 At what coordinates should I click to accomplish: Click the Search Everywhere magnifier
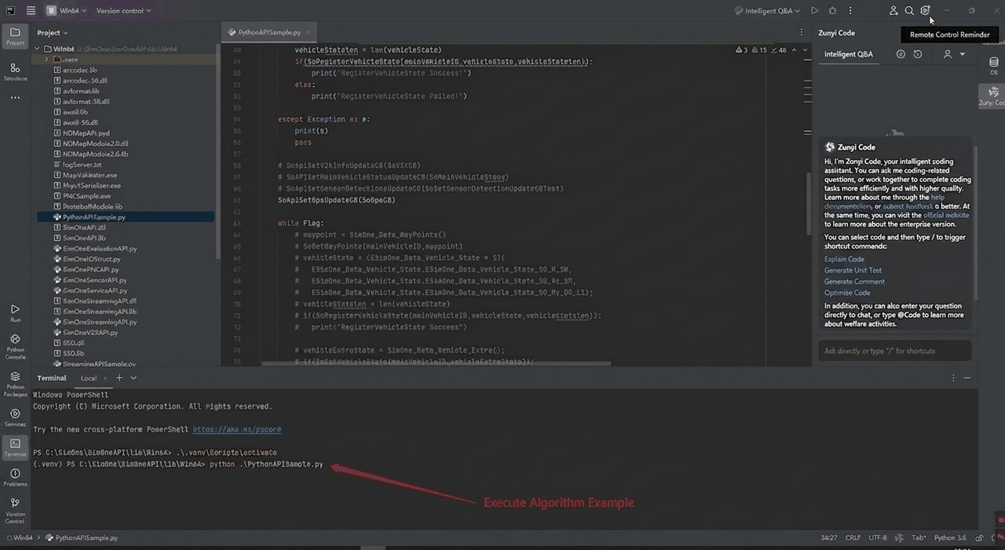point(909,11)
